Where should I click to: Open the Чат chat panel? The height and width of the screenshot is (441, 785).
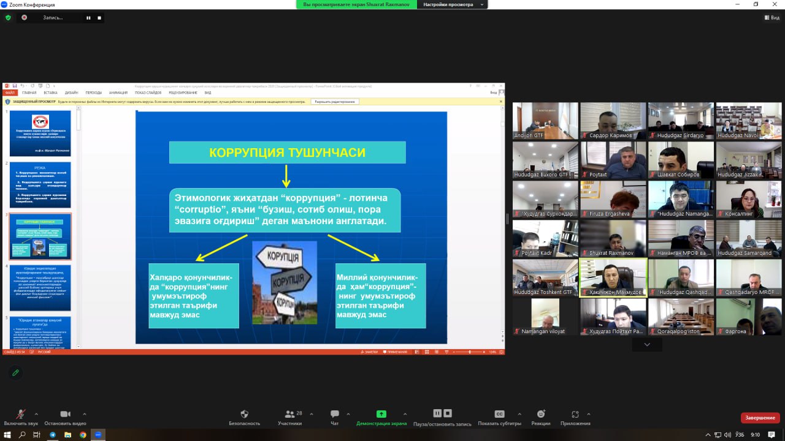click(335, 415)
